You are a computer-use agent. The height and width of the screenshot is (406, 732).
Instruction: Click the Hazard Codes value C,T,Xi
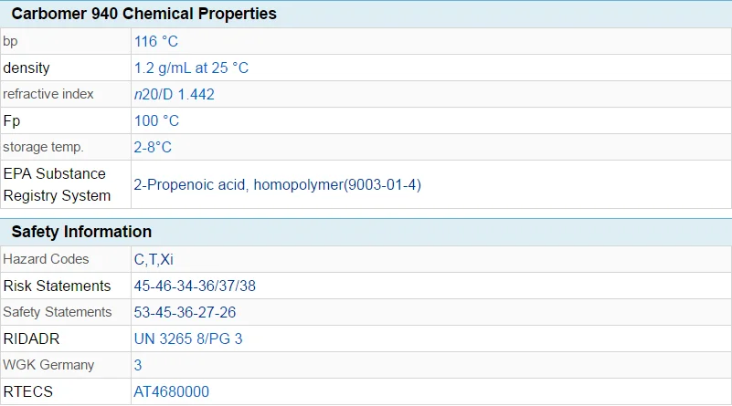click(x=154, y=259)
